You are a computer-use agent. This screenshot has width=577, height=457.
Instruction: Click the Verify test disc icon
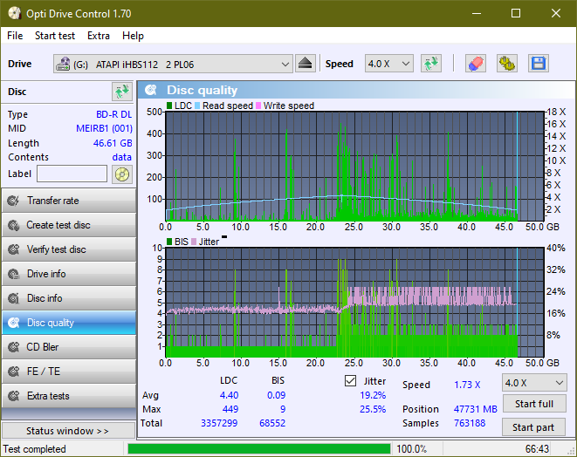pyautogui.click(x=14, y=249)
